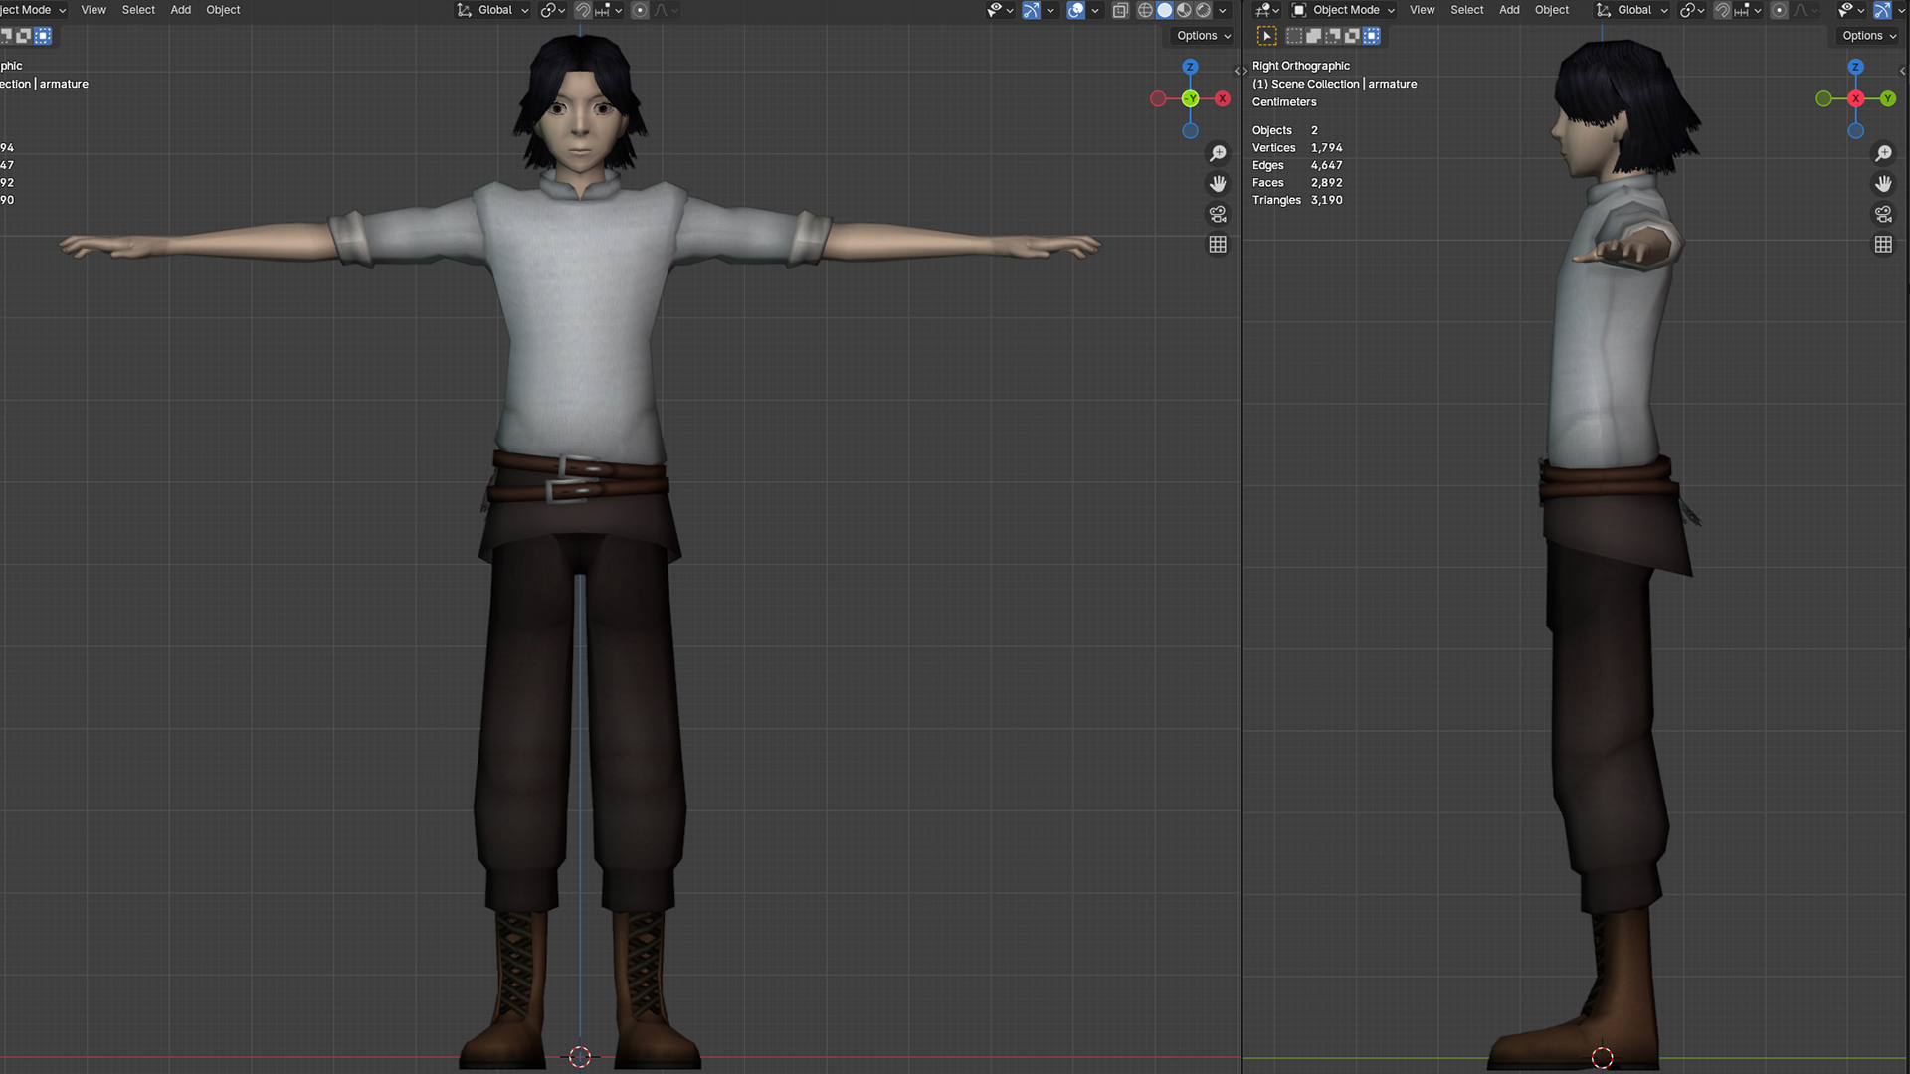1910x1074 pixels.
Task: Open the Add menu in left viewport
Action: (180, 10)
